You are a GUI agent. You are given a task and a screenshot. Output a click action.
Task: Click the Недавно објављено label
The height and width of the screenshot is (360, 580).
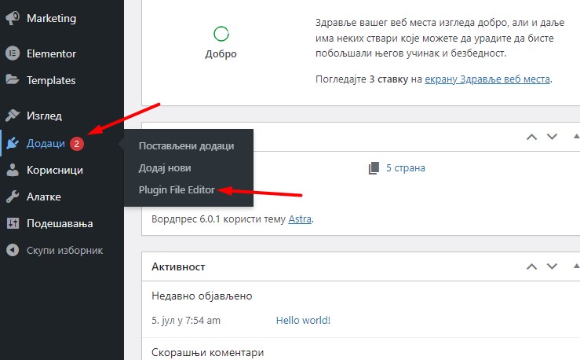click(x=202, y=296)
